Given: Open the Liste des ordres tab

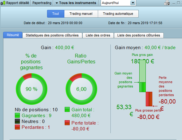Looking at the screenshot, I should [x=98, y=35].
